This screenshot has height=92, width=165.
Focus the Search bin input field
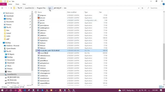(x=154, y=8)
